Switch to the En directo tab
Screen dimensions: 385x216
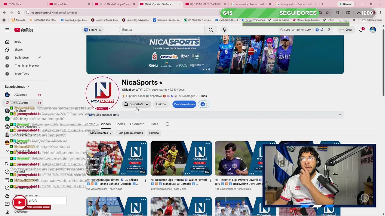click(x=137, y=124)
